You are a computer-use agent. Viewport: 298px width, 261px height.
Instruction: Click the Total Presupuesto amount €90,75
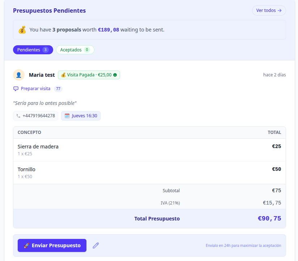click(269, 219)
